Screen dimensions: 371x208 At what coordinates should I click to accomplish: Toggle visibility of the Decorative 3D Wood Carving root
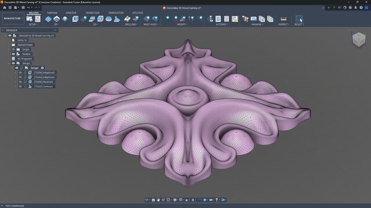10,36
